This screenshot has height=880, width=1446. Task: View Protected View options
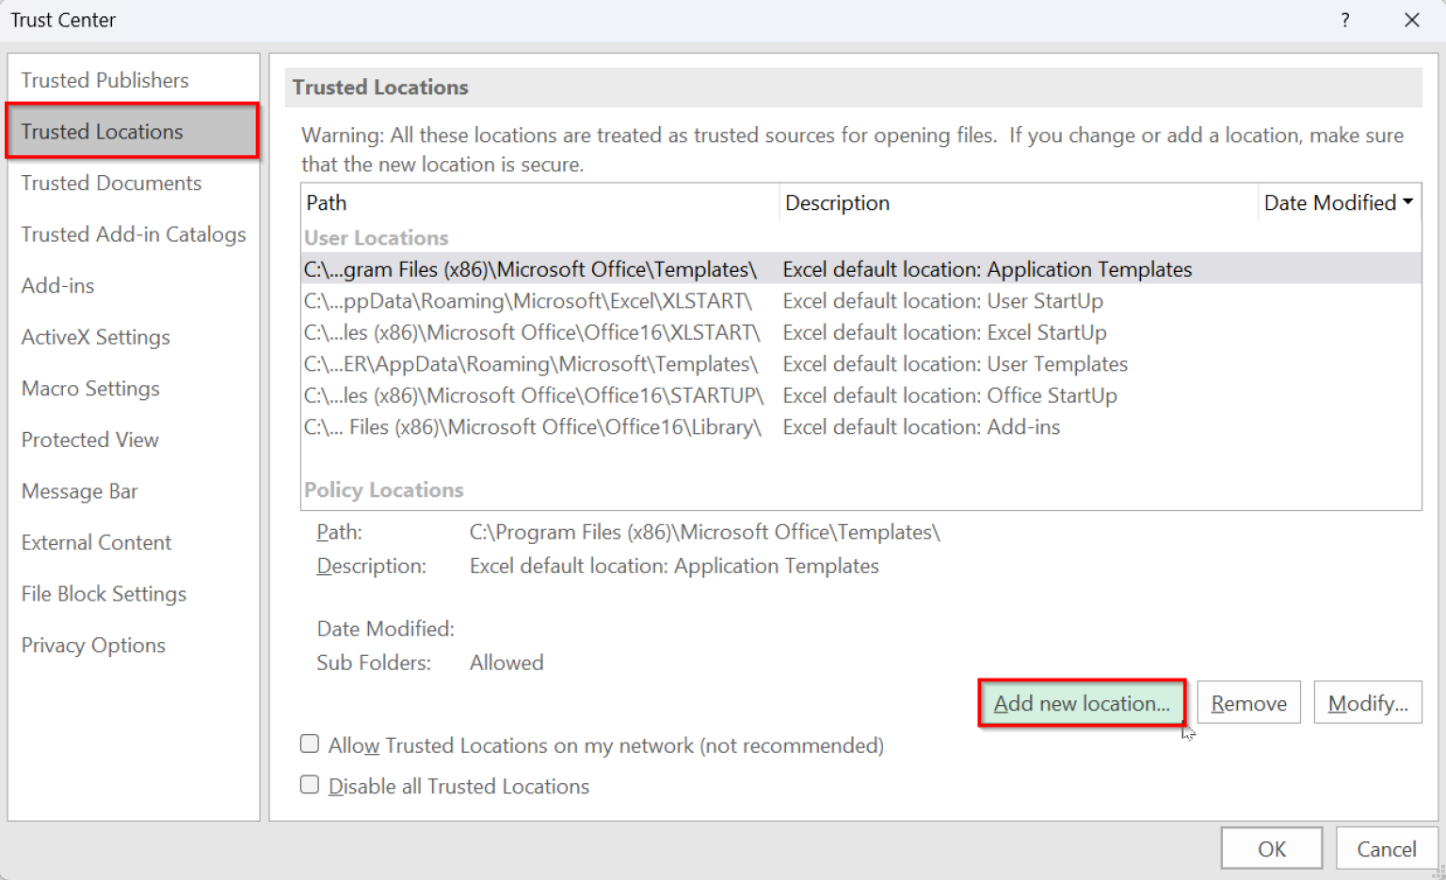click(89, 440)
